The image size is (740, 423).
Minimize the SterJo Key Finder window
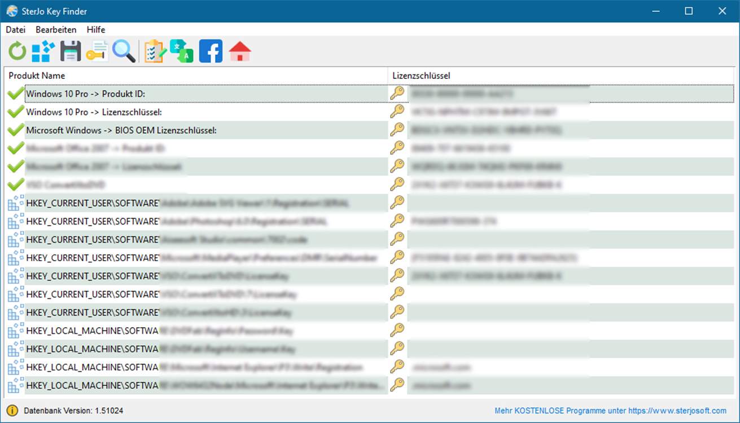(656, 11)
